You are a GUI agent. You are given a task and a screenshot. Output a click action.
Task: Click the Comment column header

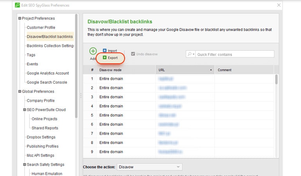tap(244, 70)
